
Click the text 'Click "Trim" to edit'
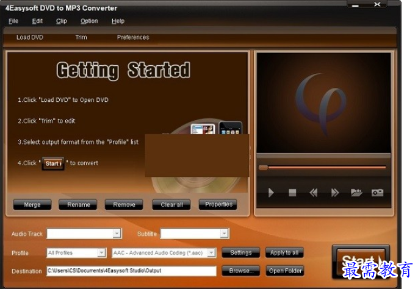[x=49, y=121]
